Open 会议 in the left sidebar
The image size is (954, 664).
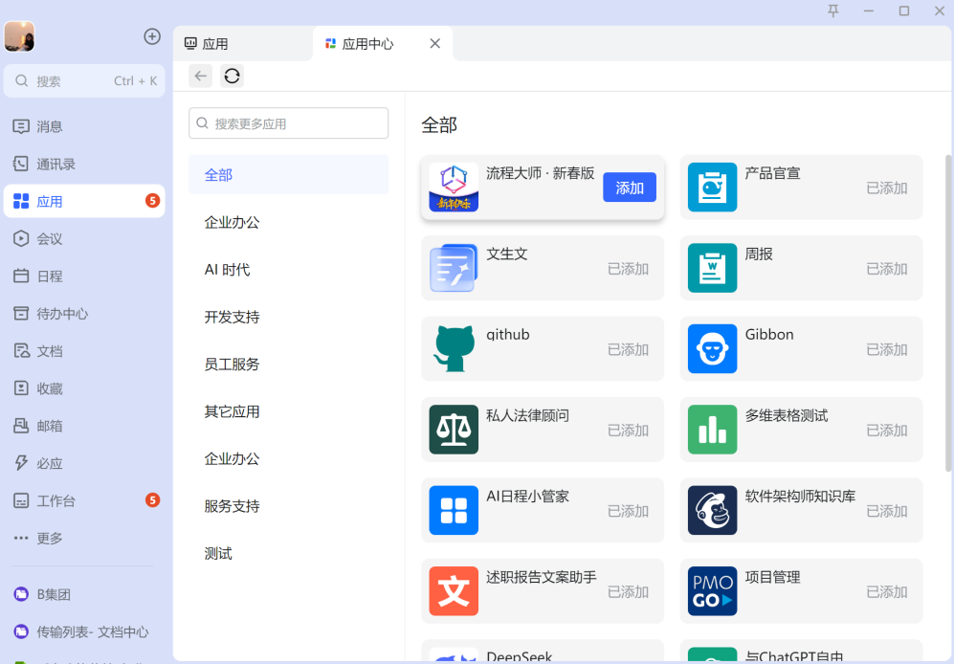[x=84, y=238]
